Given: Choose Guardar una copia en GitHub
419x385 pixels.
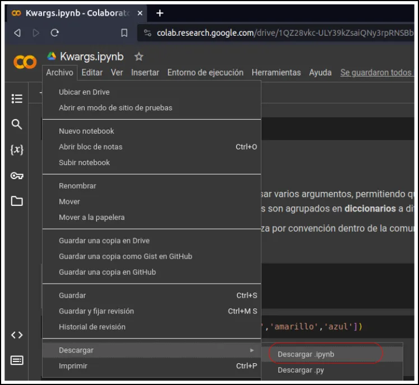Looking at the screenshot, I should [x=152, y=272].
